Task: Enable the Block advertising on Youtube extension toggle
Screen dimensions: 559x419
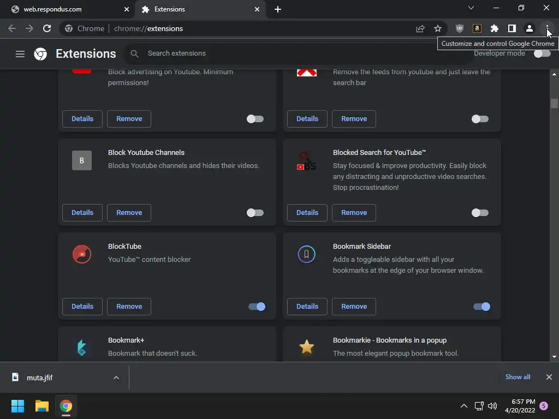Action: coord(255,119)
